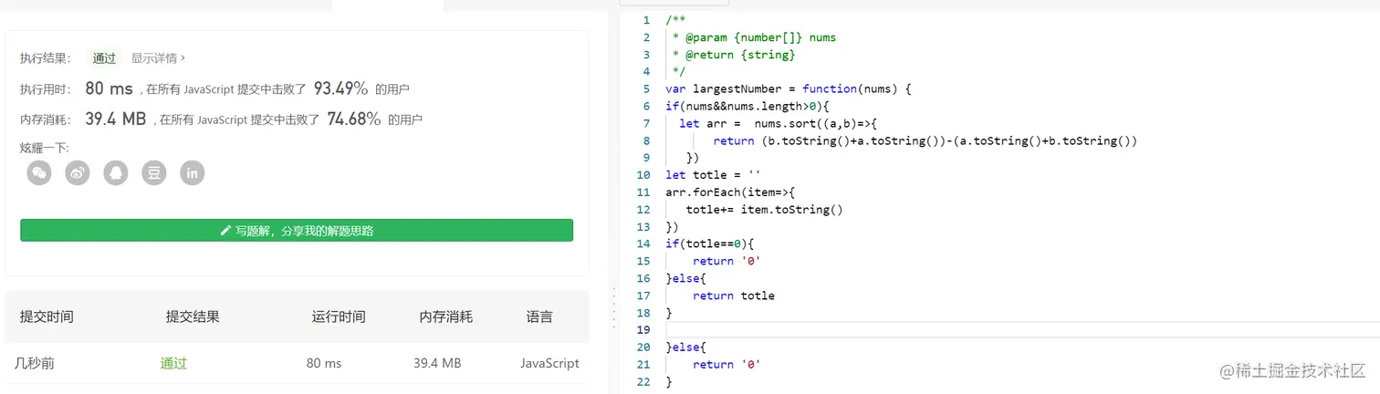Share result via LinkedIn icon

coord(193,172)
